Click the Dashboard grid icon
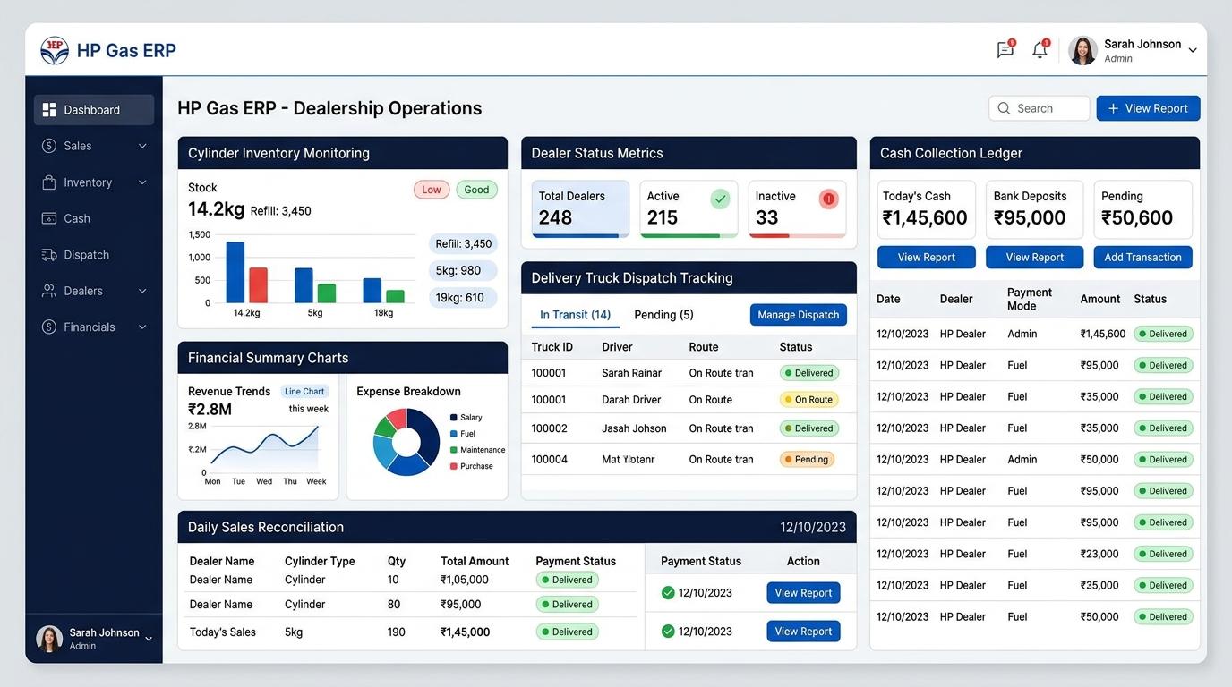The image size is (1232, 687). [49, 109]
